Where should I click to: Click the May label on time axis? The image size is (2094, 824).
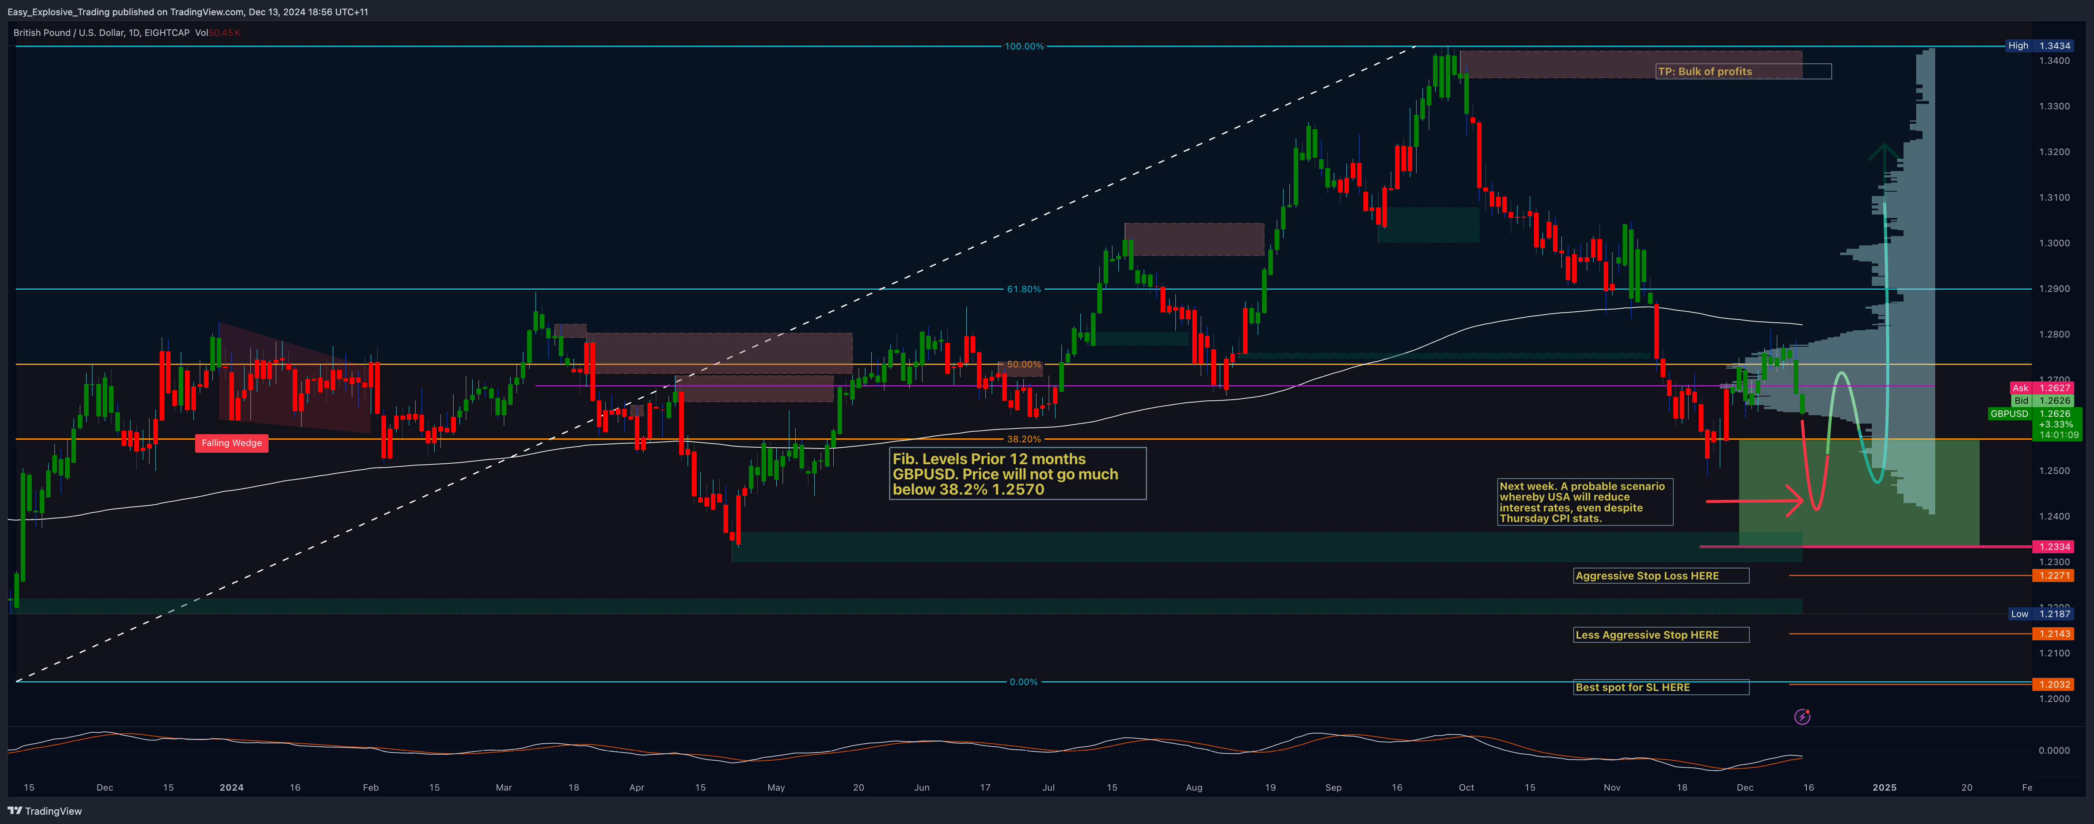pos(776,787)
